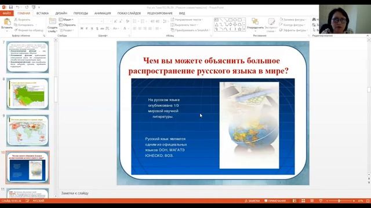
Task: Open the font name combo box
Action: click(92, 21)
